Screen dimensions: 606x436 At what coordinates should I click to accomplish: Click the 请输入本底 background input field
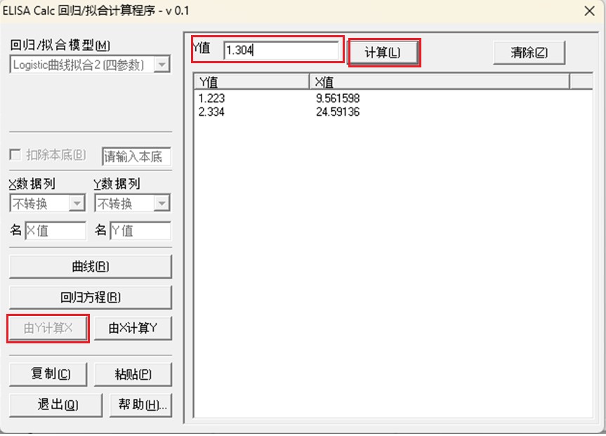[137, 157]
